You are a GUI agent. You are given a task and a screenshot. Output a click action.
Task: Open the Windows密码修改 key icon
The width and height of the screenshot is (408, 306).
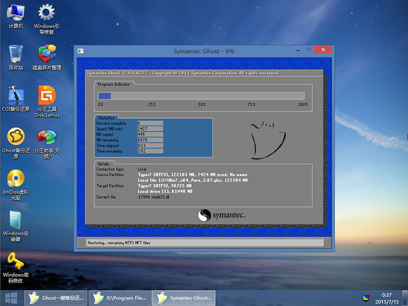pos(16,261)
